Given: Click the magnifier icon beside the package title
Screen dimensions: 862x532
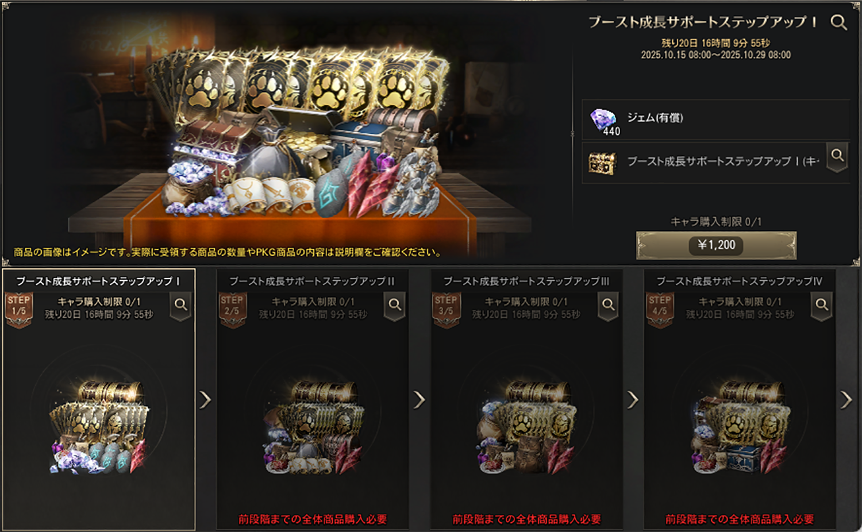Looking at the screenshot, I should [x=838, y=22].
